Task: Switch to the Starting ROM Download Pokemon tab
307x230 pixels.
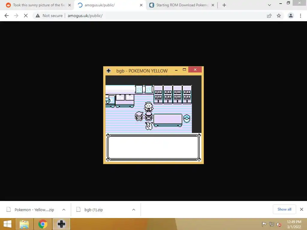Action: 182,5
